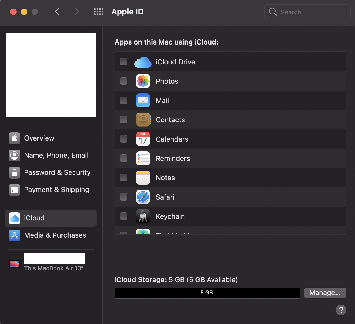The image size is (355, 324).
Task: Click the Safari label
Action: point(165,197)
